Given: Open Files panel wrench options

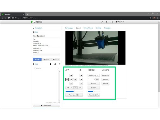Looking at the screenshot, I should tap(59, 64).
